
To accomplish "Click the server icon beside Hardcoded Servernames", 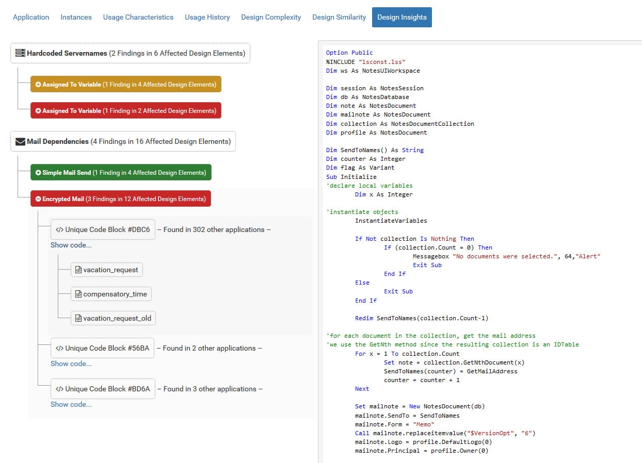I will [x=20, y=53].
